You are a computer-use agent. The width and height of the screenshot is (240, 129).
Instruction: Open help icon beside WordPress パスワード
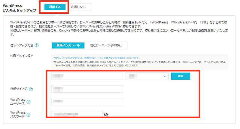point(28,115)
